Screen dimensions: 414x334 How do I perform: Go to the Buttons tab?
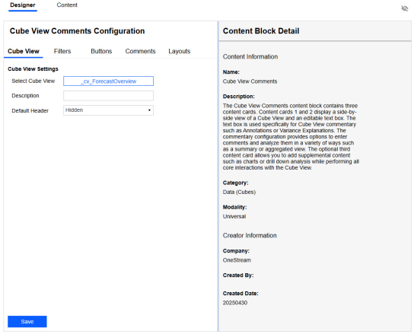101,51
